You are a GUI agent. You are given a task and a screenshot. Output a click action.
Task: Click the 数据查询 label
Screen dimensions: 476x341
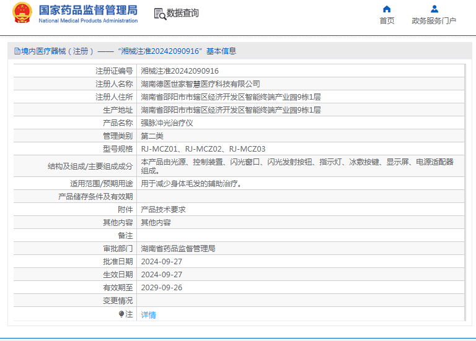[x=183, y=13]
